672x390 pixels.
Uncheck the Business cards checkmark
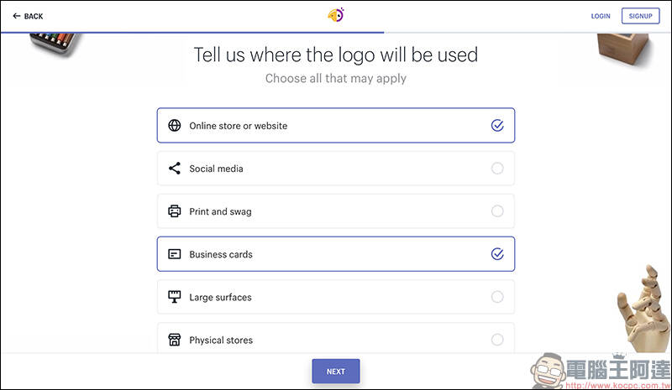point(497,254)
